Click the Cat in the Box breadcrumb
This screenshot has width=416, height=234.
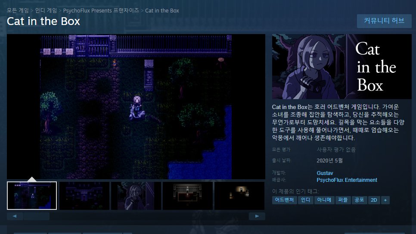click(x=162, y=11)
